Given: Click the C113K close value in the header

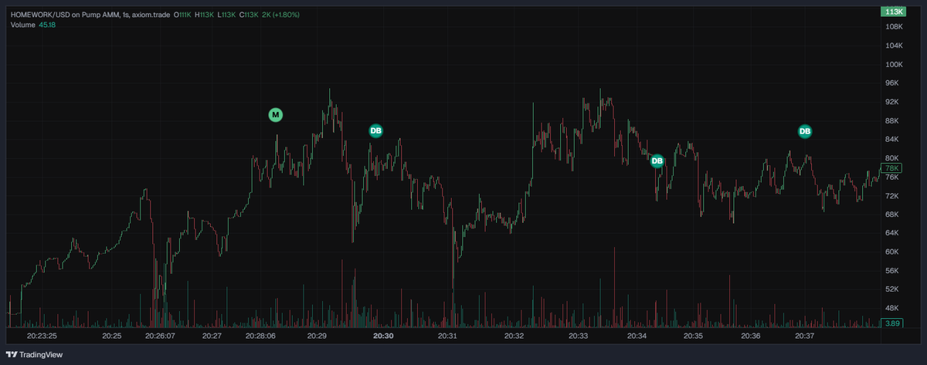Looking at the screenshot, I should [x=247, y=15].
